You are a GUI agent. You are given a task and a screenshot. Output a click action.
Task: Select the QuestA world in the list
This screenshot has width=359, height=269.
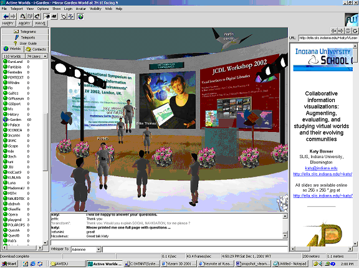coord(14,230)
